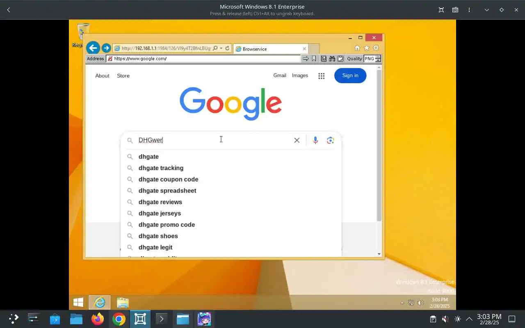Click the IE back navigation arrow

pos(93,48)
